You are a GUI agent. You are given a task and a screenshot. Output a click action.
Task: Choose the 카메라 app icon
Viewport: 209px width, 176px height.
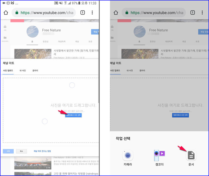(x=128, y=155)
